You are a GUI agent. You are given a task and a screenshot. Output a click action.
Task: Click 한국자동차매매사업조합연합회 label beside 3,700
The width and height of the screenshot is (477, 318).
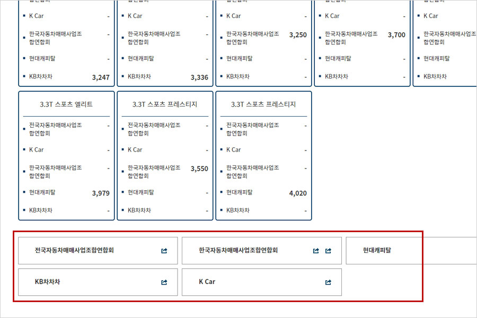tap(351, 38)
